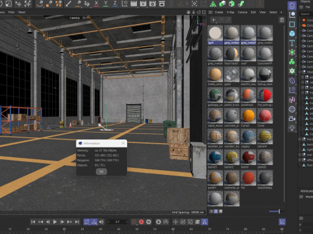Open Edit Render Settings clapperboard icon
The height and width of the screenshot is (234, 313).
coord(153,4)
